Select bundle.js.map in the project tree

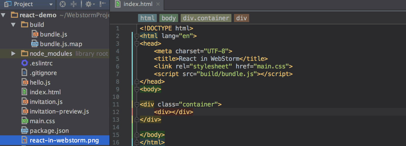coord(61,44)
